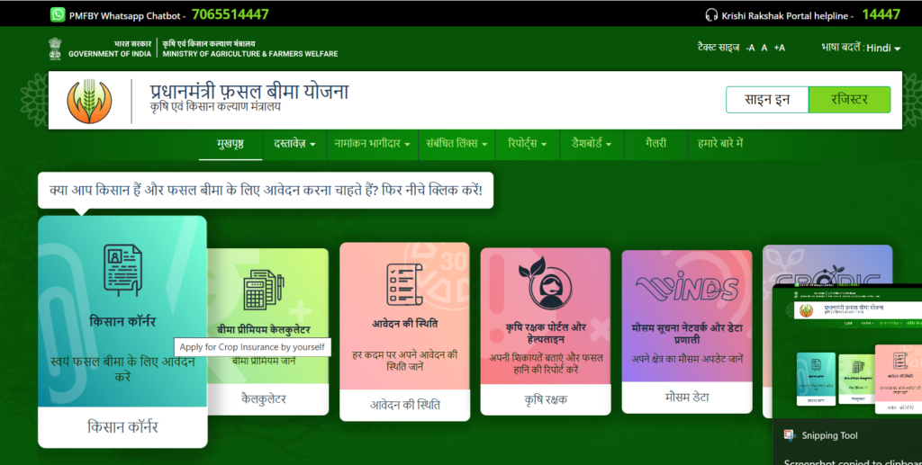Click the कृषि रक्षक पोर्टल और हेल्पलाइन heading
This screenshot has height=465, width=922.
tap(546, 333)
